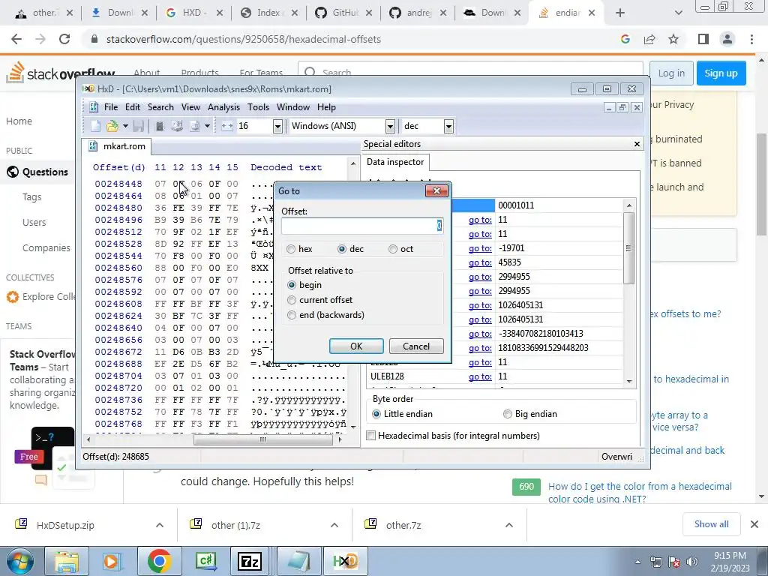The width and height of the screenshot is (768, 576).
Task: Click the Log in button on Stack Overflow
Action: click(671, 73)
